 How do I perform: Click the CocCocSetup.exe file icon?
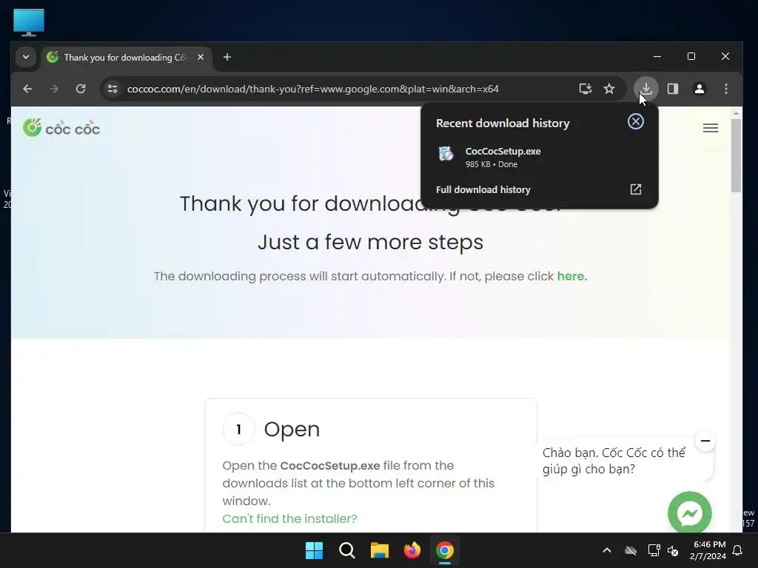coord(446,154)
